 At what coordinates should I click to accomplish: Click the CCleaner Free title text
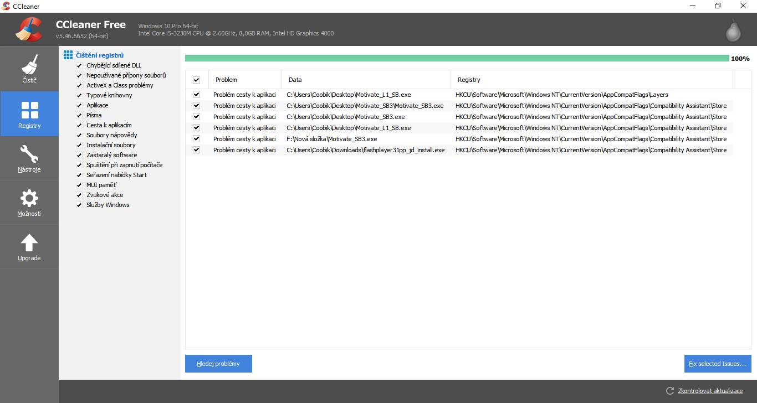point(91,25)
